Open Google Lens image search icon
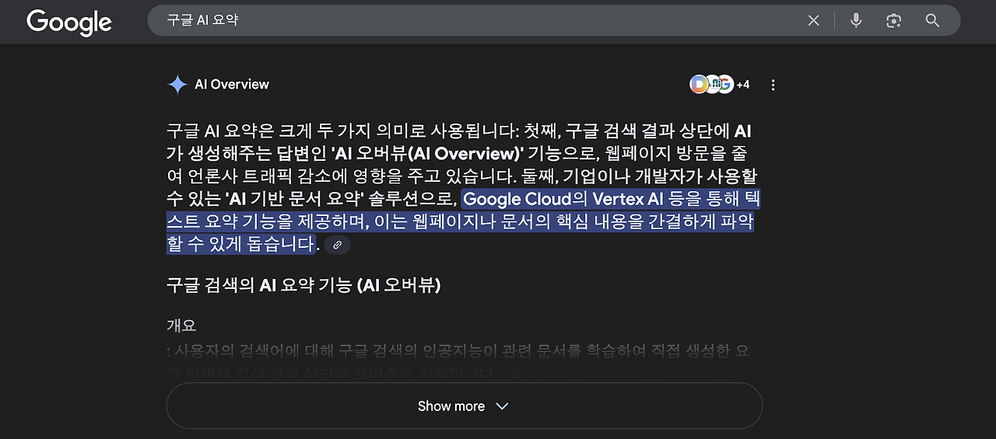 pyautogui.click(x=893, y=21)
